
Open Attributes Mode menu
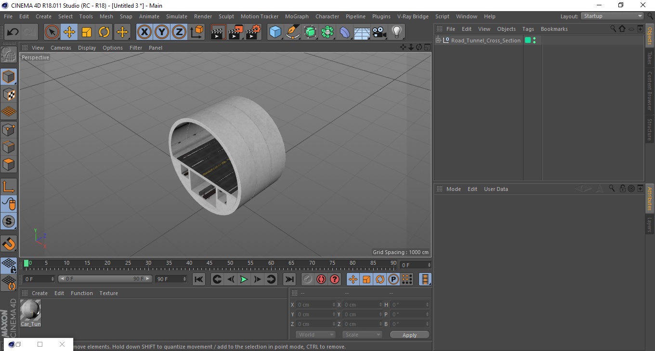pos(454,189)
